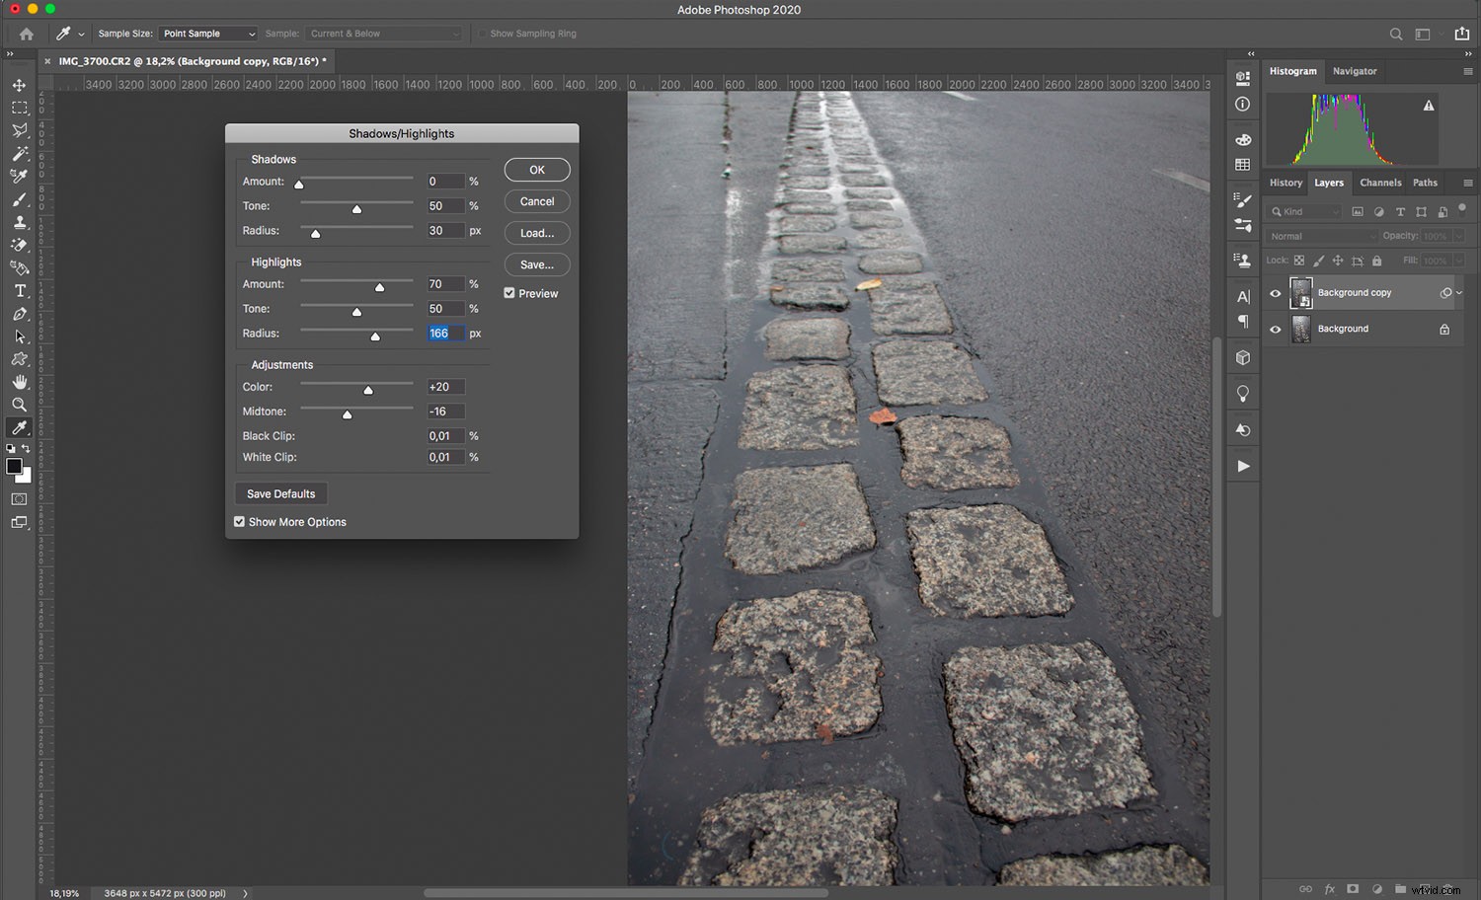
Task: Pick the Eyedropper tool
Action: coord(18,426)
